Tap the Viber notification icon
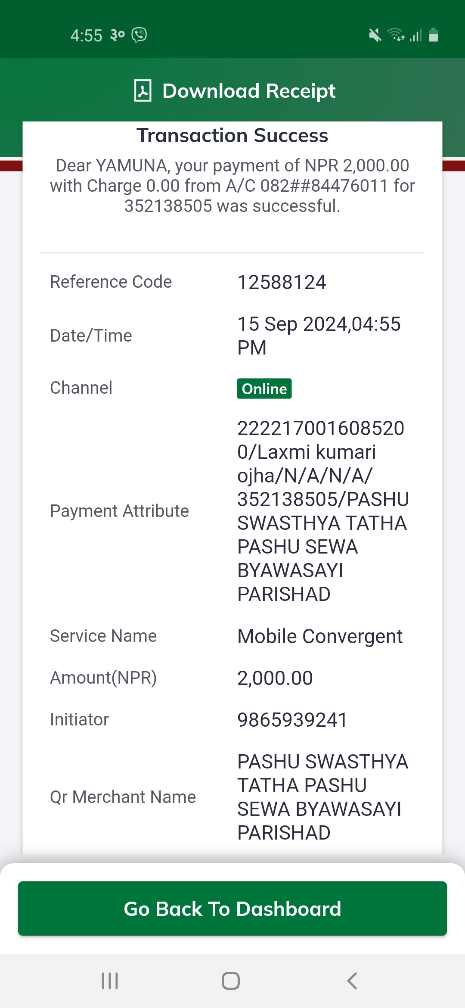The width and height of the screenshot is (465, 1008). [x=139, y=35]
